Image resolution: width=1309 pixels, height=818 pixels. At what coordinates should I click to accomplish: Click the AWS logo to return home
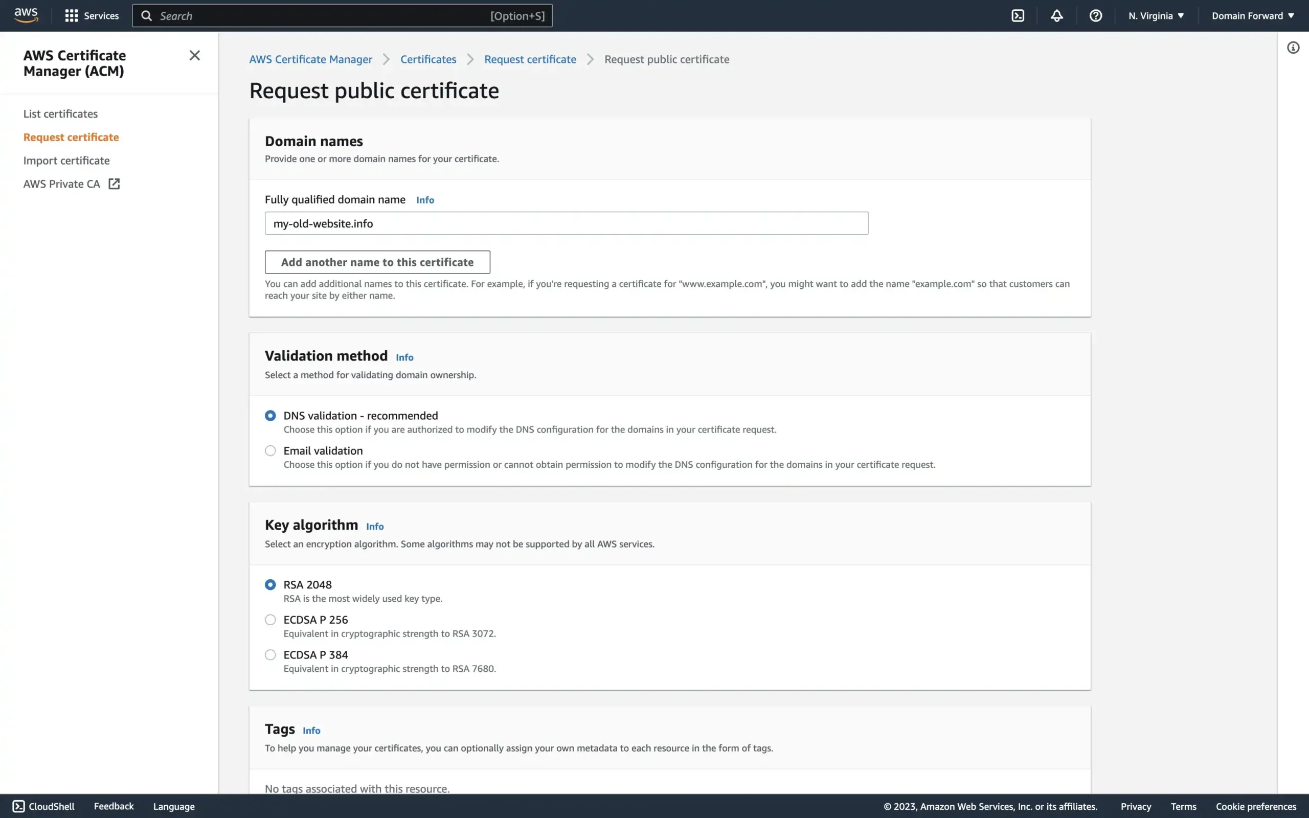(25, 15)
